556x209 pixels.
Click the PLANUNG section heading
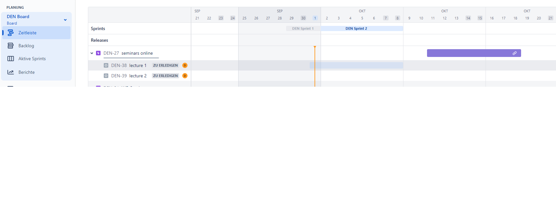15,7
